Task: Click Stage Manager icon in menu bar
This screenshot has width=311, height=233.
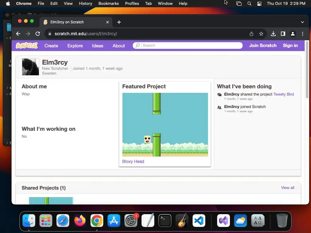Action: pos(239,4)
